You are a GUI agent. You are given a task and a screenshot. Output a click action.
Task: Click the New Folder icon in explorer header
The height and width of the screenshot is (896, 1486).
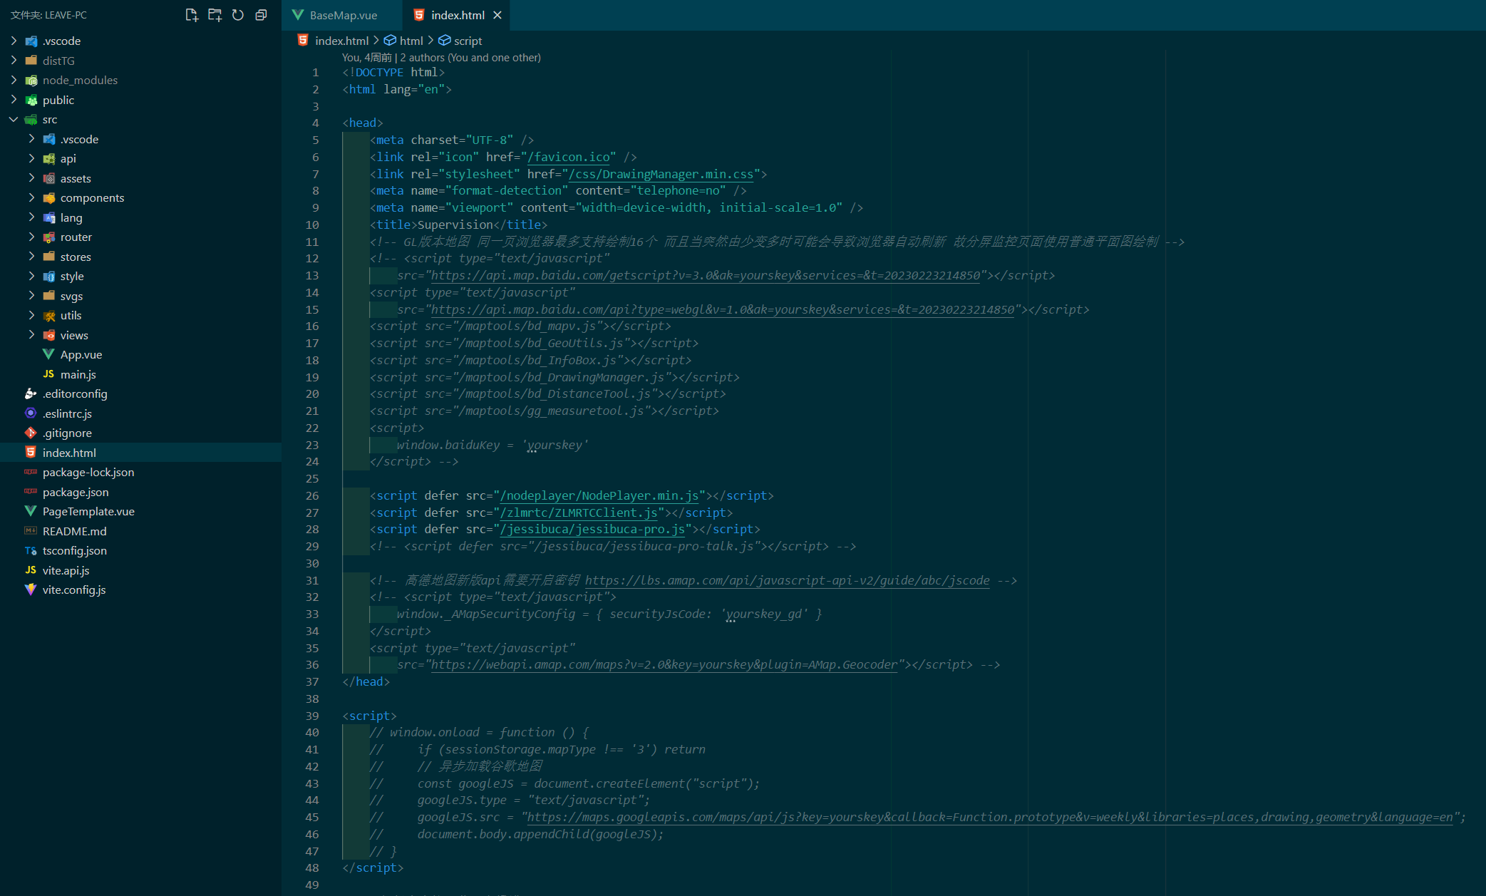[215, 15]
